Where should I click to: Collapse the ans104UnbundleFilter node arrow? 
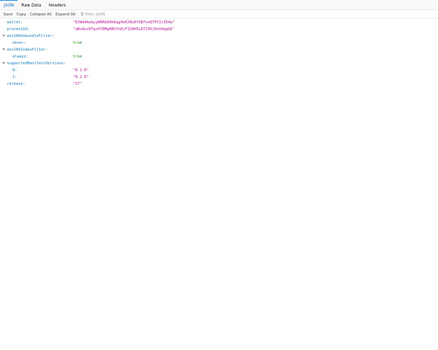tap(4, 36)
